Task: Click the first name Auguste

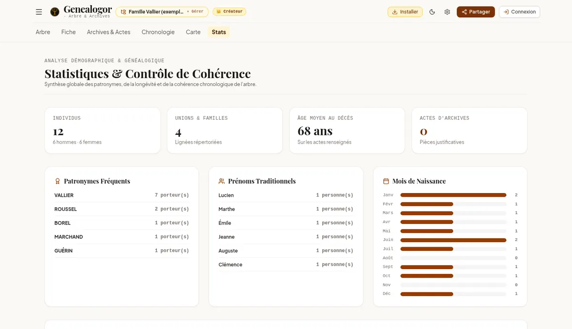Action: pos(228,251)
